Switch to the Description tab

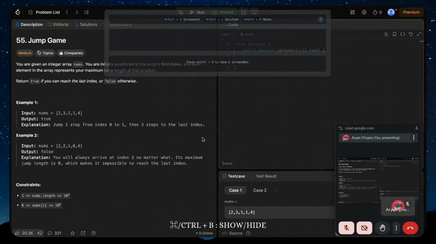tap(29, 25)
